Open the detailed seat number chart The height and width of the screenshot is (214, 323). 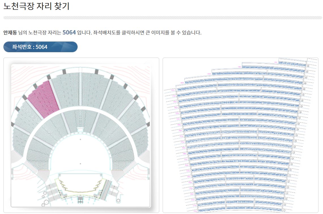click(240, 135)
